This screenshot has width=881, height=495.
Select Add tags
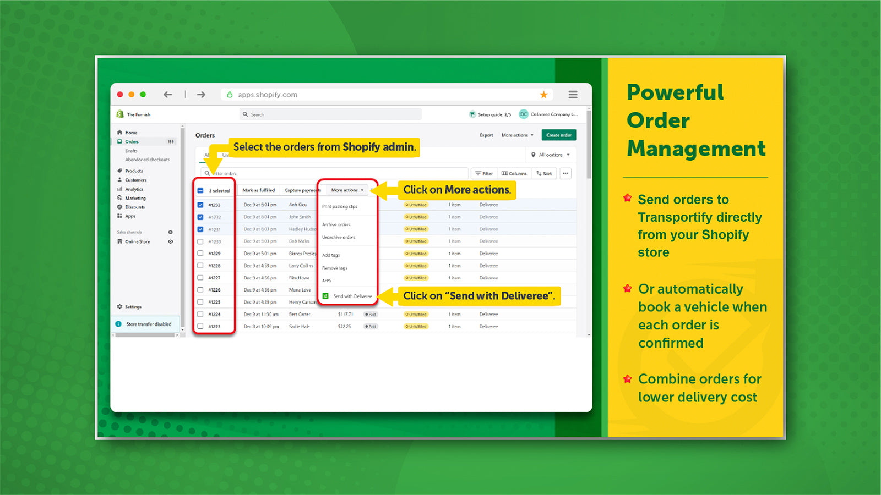[x=331, y=255]
